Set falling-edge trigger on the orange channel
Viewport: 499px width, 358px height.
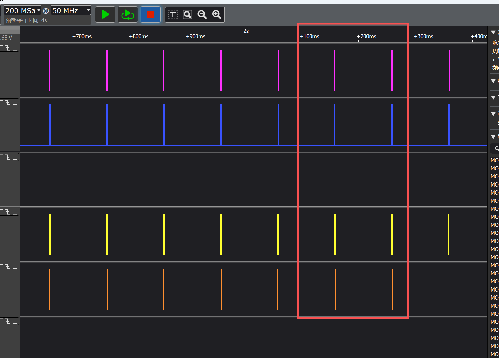[8, 267]
